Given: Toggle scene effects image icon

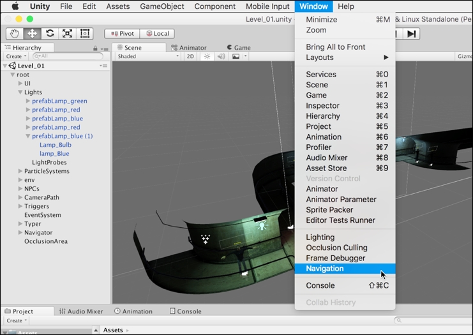Looking at the screenshot, I should tap(236, 56).
